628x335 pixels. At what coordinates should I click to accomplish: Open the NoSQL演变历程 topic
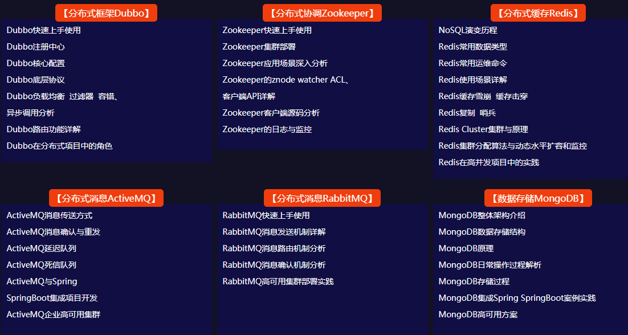pos(468,30)
